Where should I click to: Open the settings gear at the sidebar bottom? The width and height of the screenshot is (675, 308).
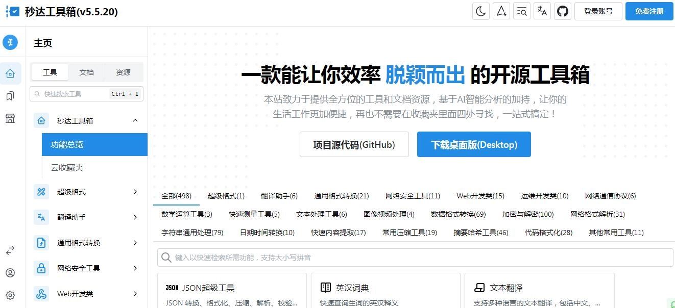11,295
